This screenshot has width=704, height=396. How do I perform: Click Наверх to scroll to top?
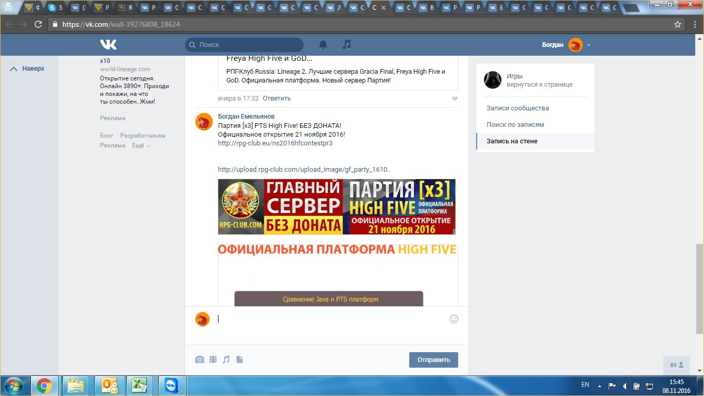(x=28, y=69)
